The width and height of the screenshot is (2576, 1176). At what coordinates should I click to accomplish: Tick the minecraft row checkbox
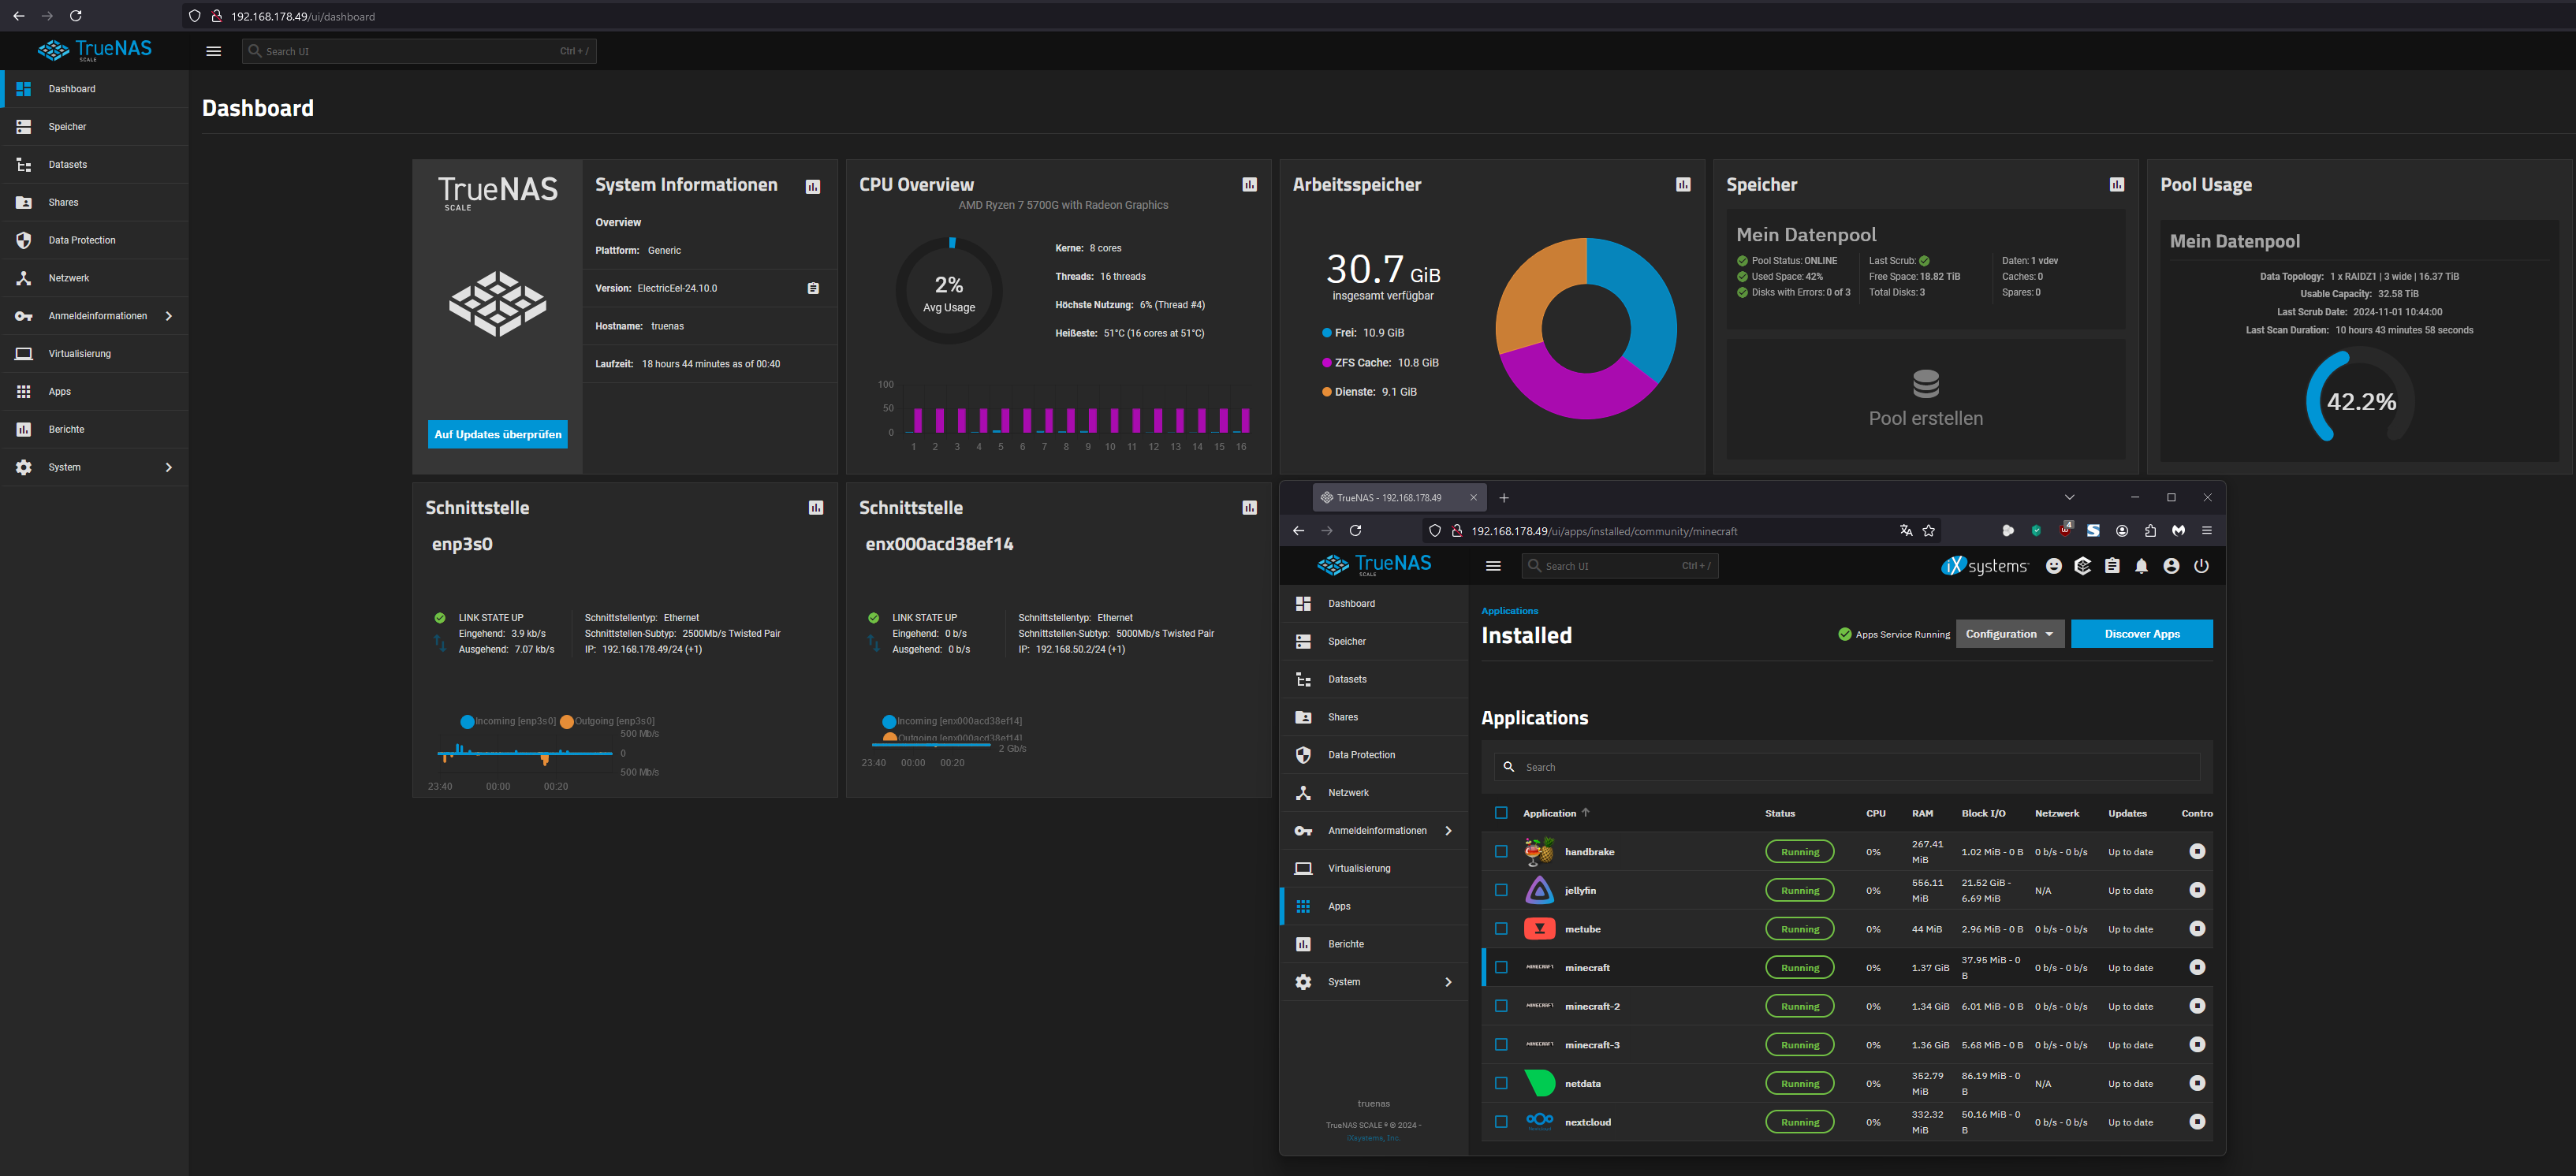click(x=1501, y=968)
